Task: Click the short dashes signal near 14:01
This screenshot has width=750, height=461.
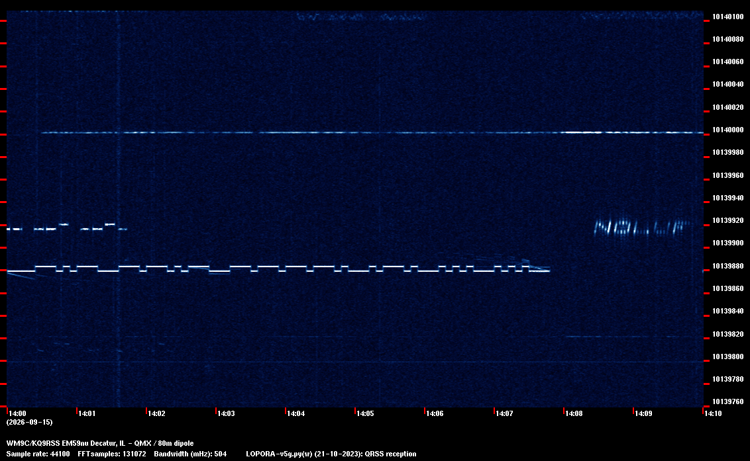Action: (67, 227)
